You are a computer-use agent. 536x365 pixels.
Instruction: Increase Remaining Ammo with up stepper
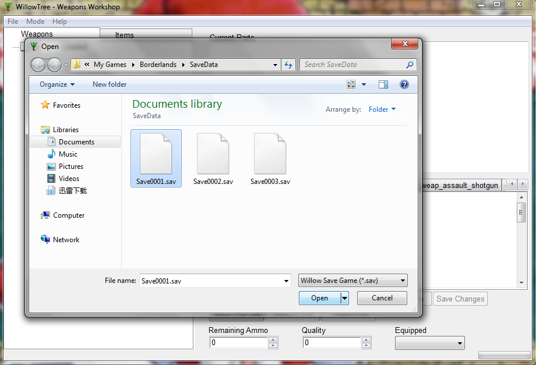pyautogui.click(x=273, y=340)
